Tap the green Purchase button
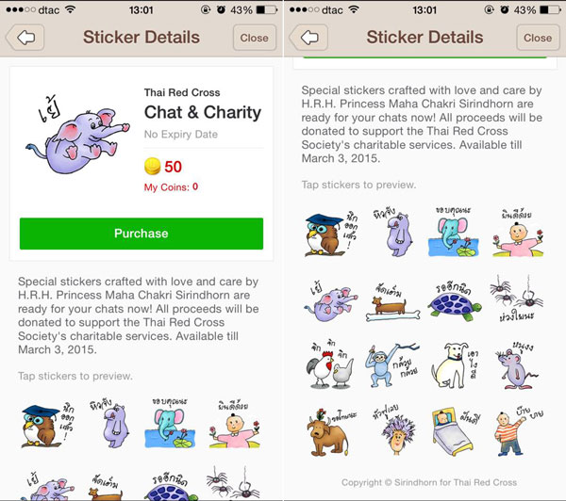 [141, 234]
